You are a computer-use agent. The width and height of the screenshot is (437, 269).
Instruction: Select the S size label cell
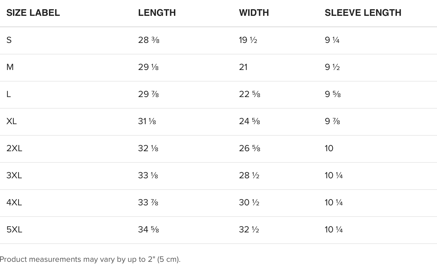[9, 40]
